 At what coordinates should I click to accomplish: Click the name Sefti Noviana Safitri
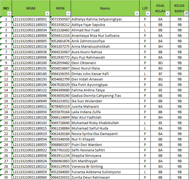point(88,150)
